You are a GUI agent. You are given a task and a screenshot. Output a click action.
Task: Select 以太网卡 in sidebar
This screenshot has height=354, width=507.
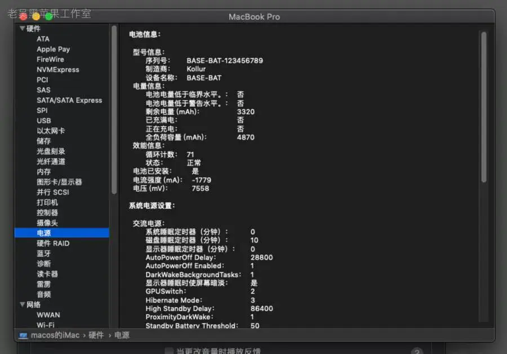[51, 131]
